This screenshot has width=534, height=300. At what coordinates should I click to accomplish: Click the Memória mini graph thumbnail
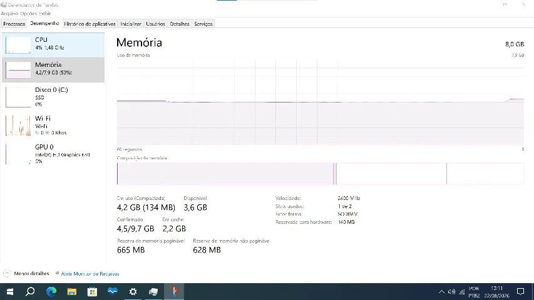click(x=18, y=70)
